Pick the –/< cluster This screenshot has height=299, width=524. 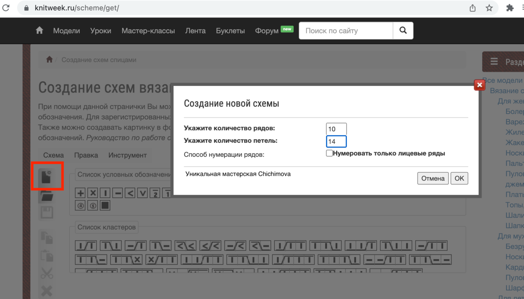[x=235, y=246]
